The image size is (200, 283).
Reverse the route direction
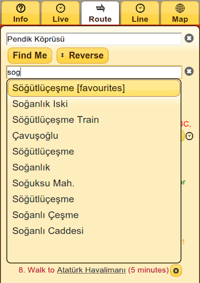pyautogui.click(x=83, y=55)
